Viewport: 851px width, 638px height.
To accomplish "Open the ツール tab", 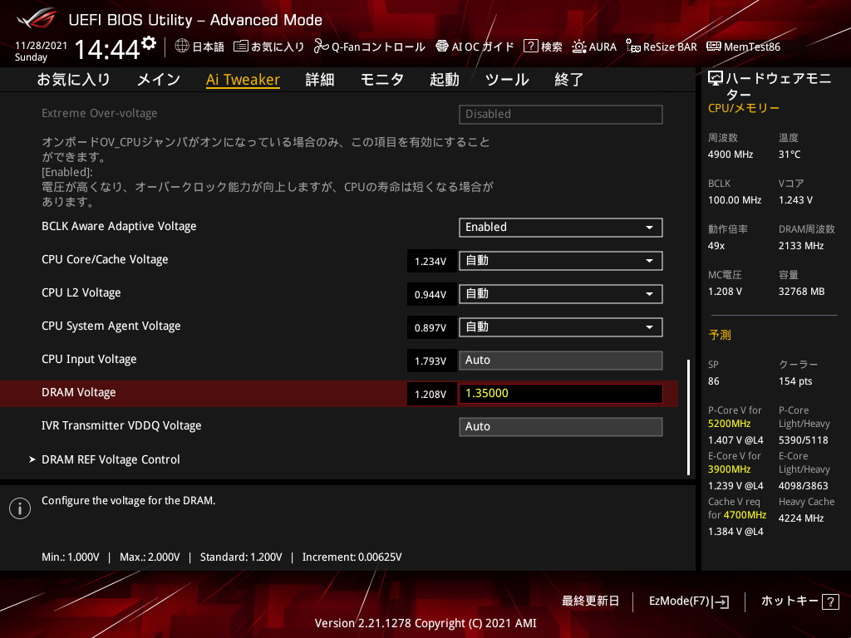I will (507, 80).
